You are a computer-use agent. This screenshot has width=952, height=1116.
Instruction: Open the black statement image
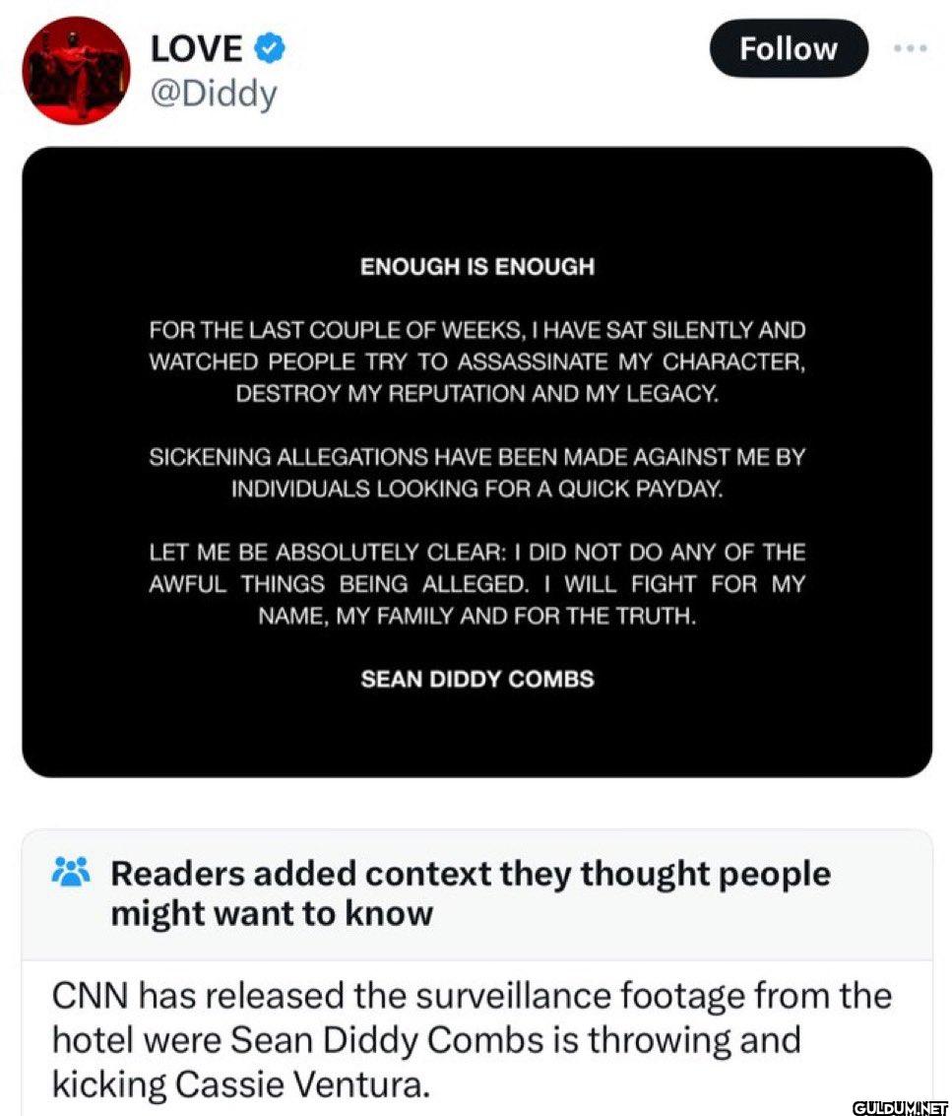476,462
